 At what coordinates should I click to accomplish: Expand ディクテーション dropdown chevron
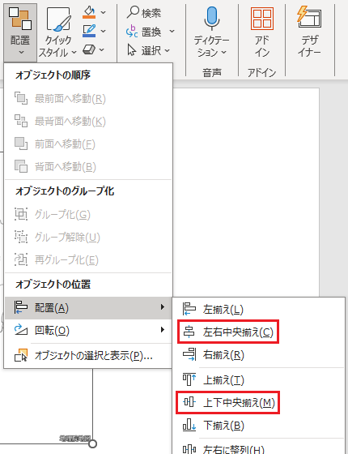point(224,53)
